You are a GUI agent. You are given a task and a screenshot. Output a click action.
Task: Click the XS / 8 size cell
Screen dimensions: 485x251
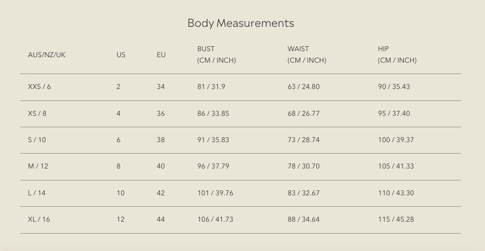coord(37,113)
